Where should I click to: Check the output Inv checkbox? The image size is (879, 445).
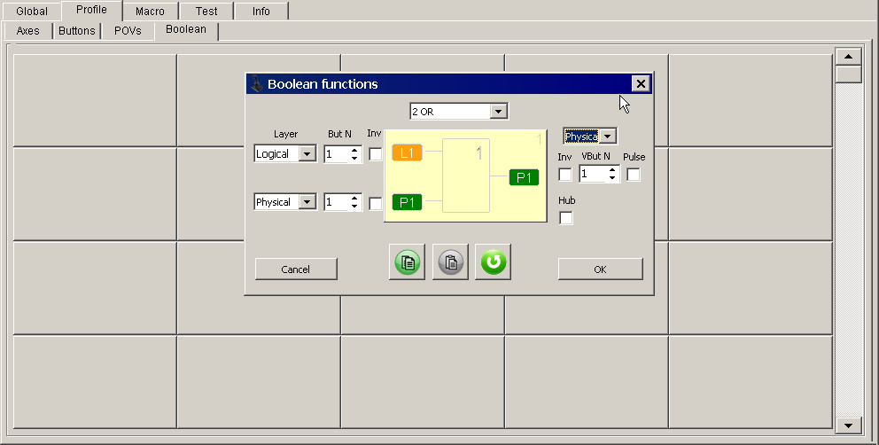pos(565,175)
